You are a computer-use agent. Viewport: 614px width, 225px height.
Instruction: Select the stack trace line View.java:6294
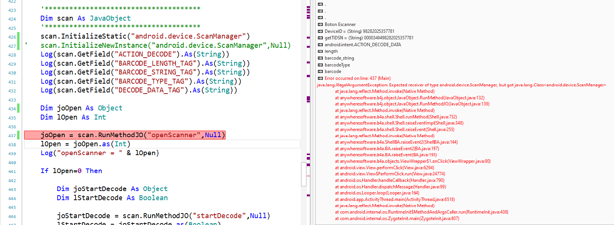pos(385,168)
